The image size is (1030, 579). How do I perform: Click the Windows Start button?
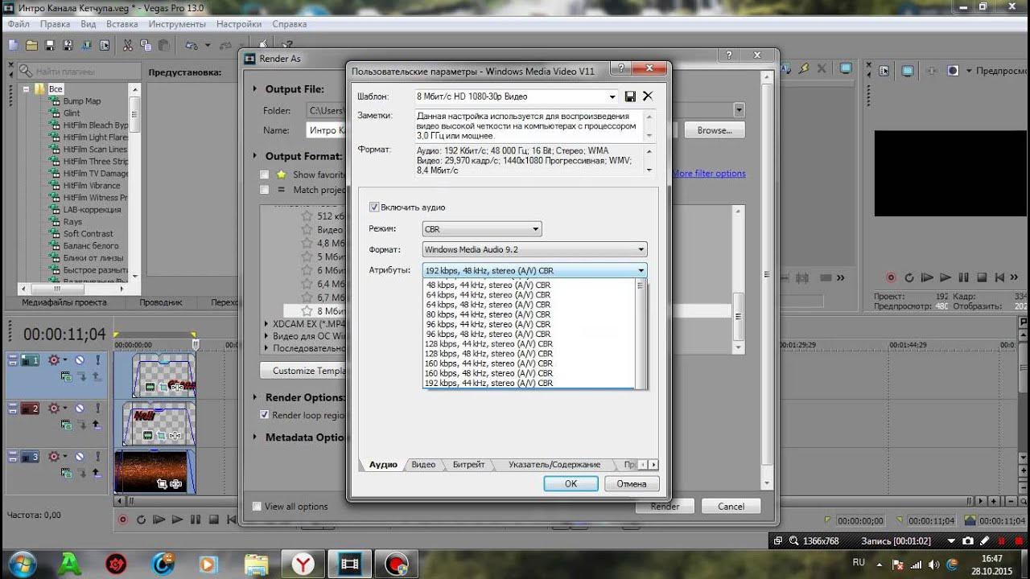[x=21, y=564]
